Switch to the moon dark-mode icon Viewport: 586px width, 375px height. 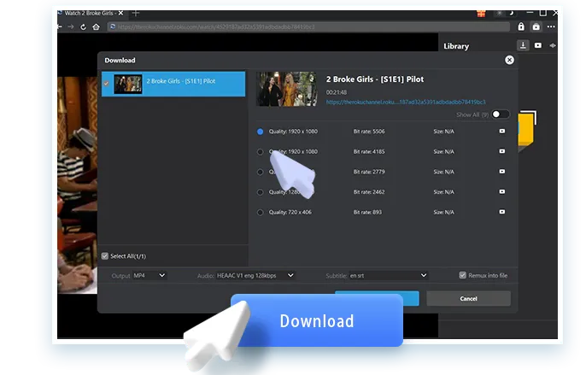coord(511,13)
